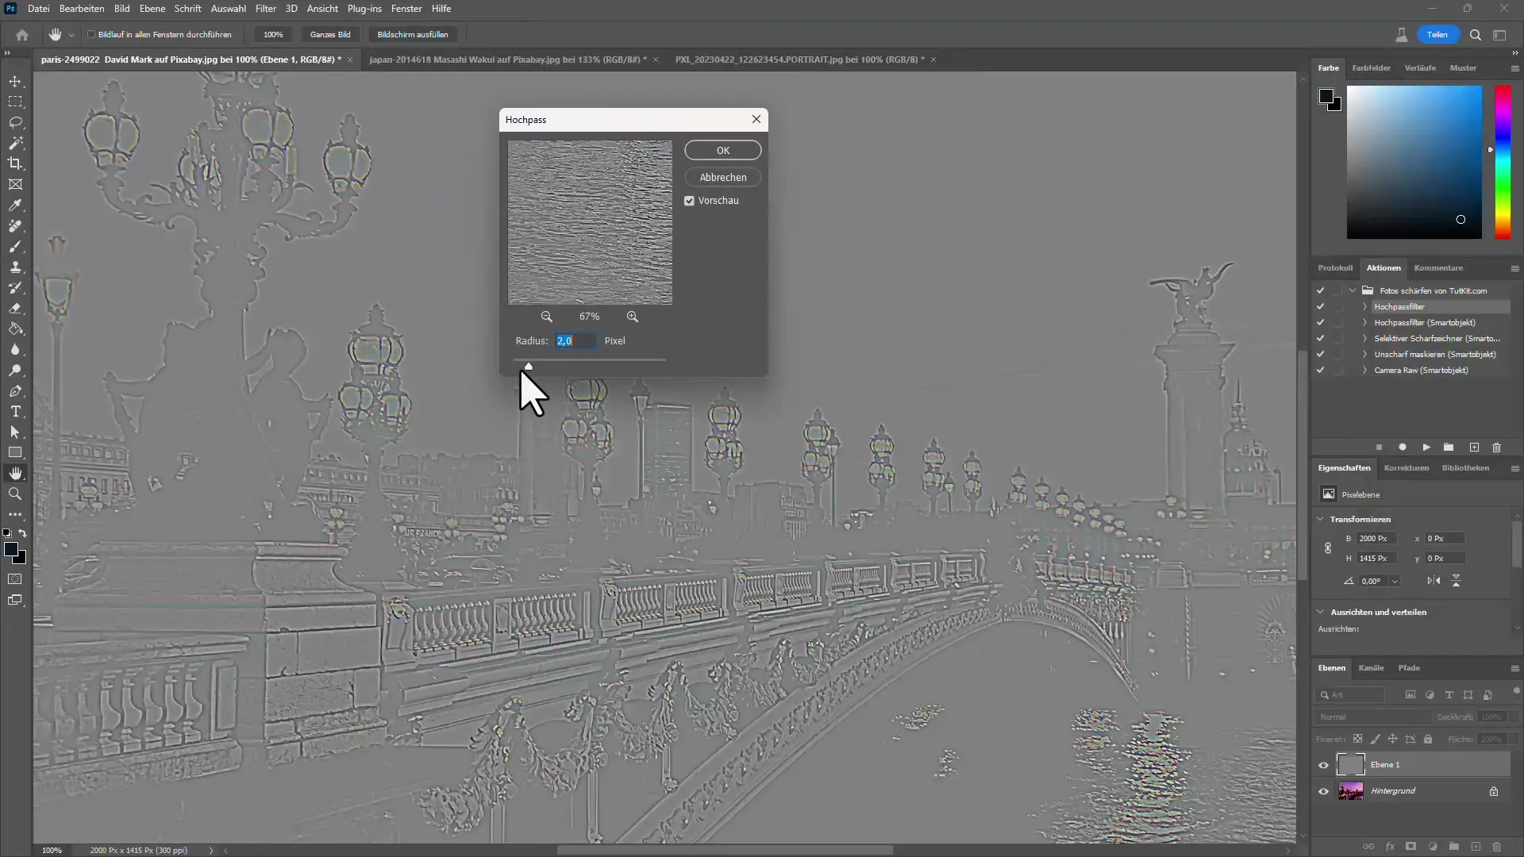Click the foreground color swatch in Farbe panel
Viewport: 1524px width, 857px height.
pos(1326,97)
